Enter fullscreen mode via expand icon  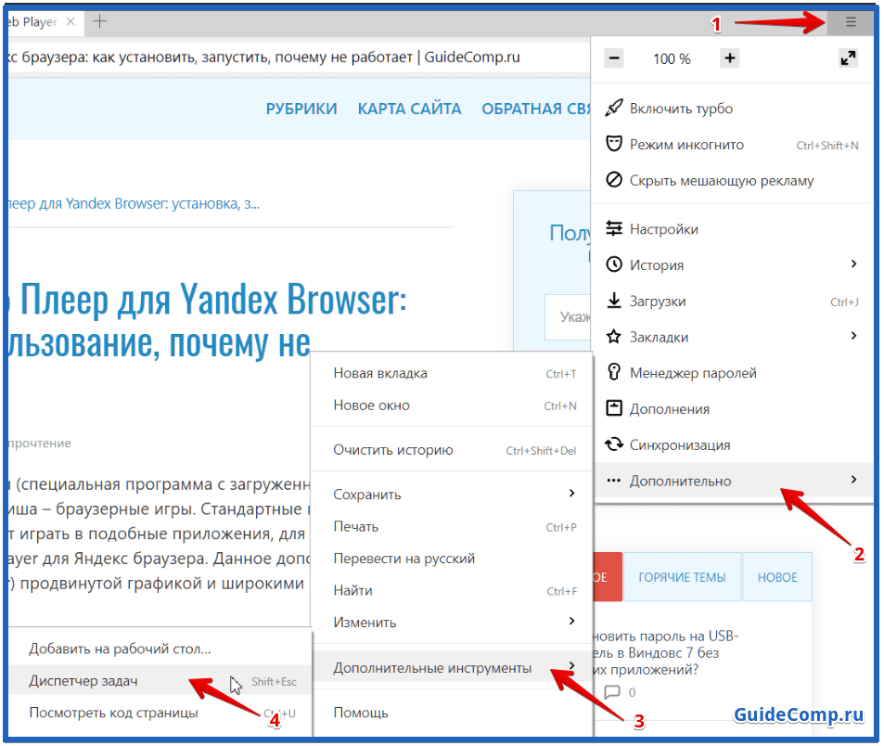pyautogui.click(x=848, y=58)
